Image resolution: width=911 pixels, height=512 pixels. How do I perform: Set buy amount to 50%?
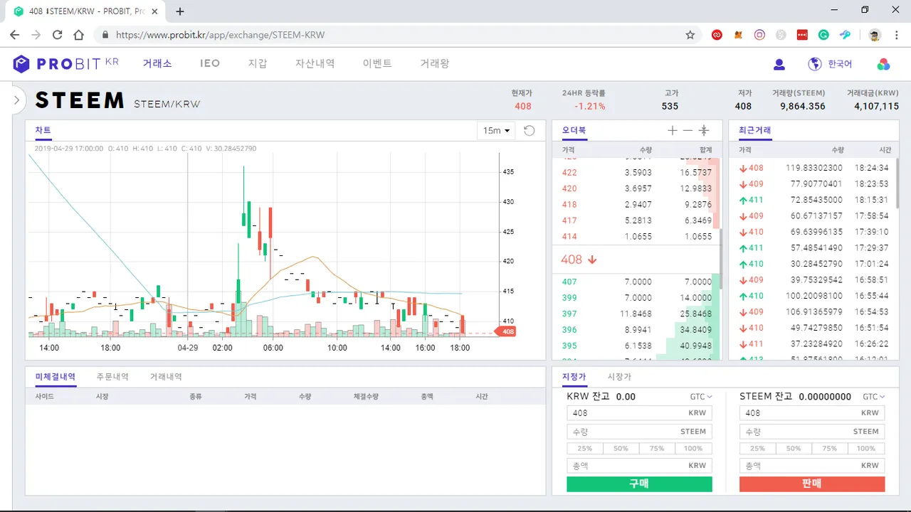coord(621,449)
